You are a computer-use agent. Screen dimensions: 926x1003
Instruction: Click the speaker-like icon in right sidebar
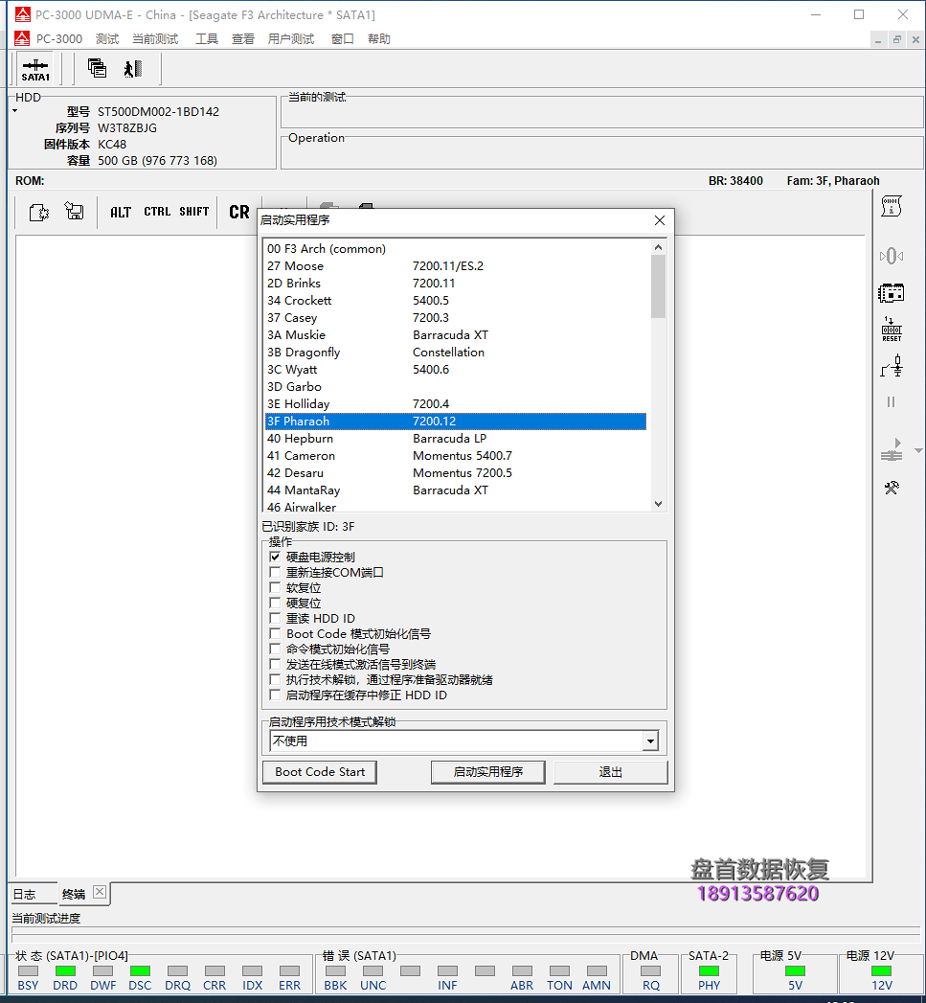tap(892, 257)
